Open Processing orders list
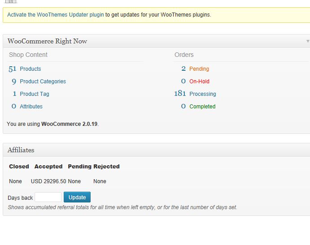This screenshot has width=310, height=245. coord(203,94)
